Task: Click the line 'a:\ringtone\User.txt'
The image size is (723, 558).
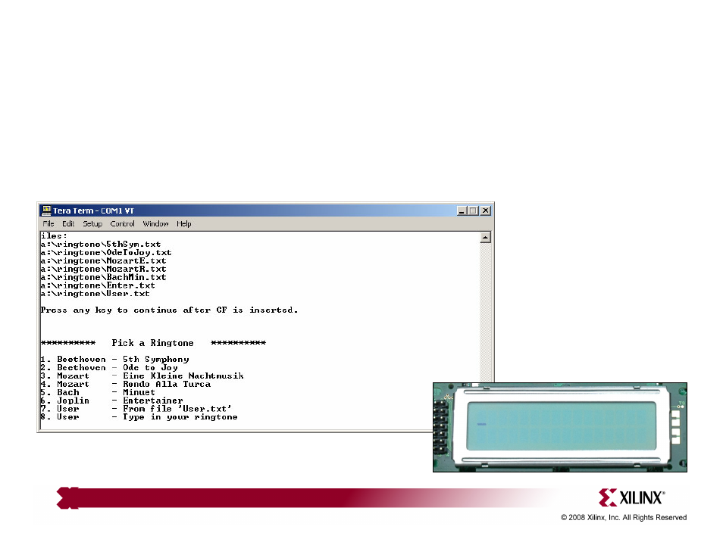Action: click(x=95, y=294)
